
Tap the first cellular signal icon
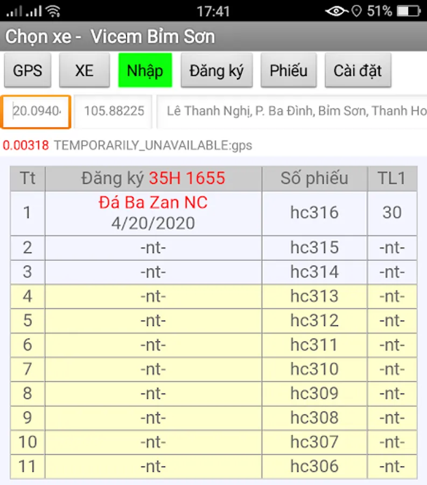(x=14, y=11)
